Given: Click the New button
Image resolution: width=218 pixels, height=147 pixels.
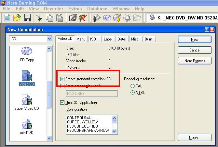Looking at the screenshot, I should pyautogui.click(x=195, y=40).
